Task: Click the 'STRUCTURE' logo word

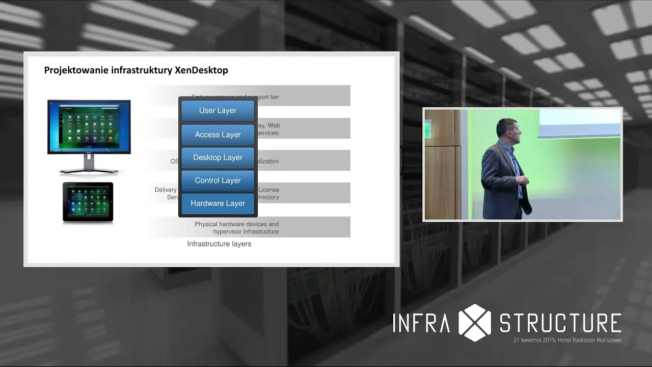Action: click(x=560, y=323)
